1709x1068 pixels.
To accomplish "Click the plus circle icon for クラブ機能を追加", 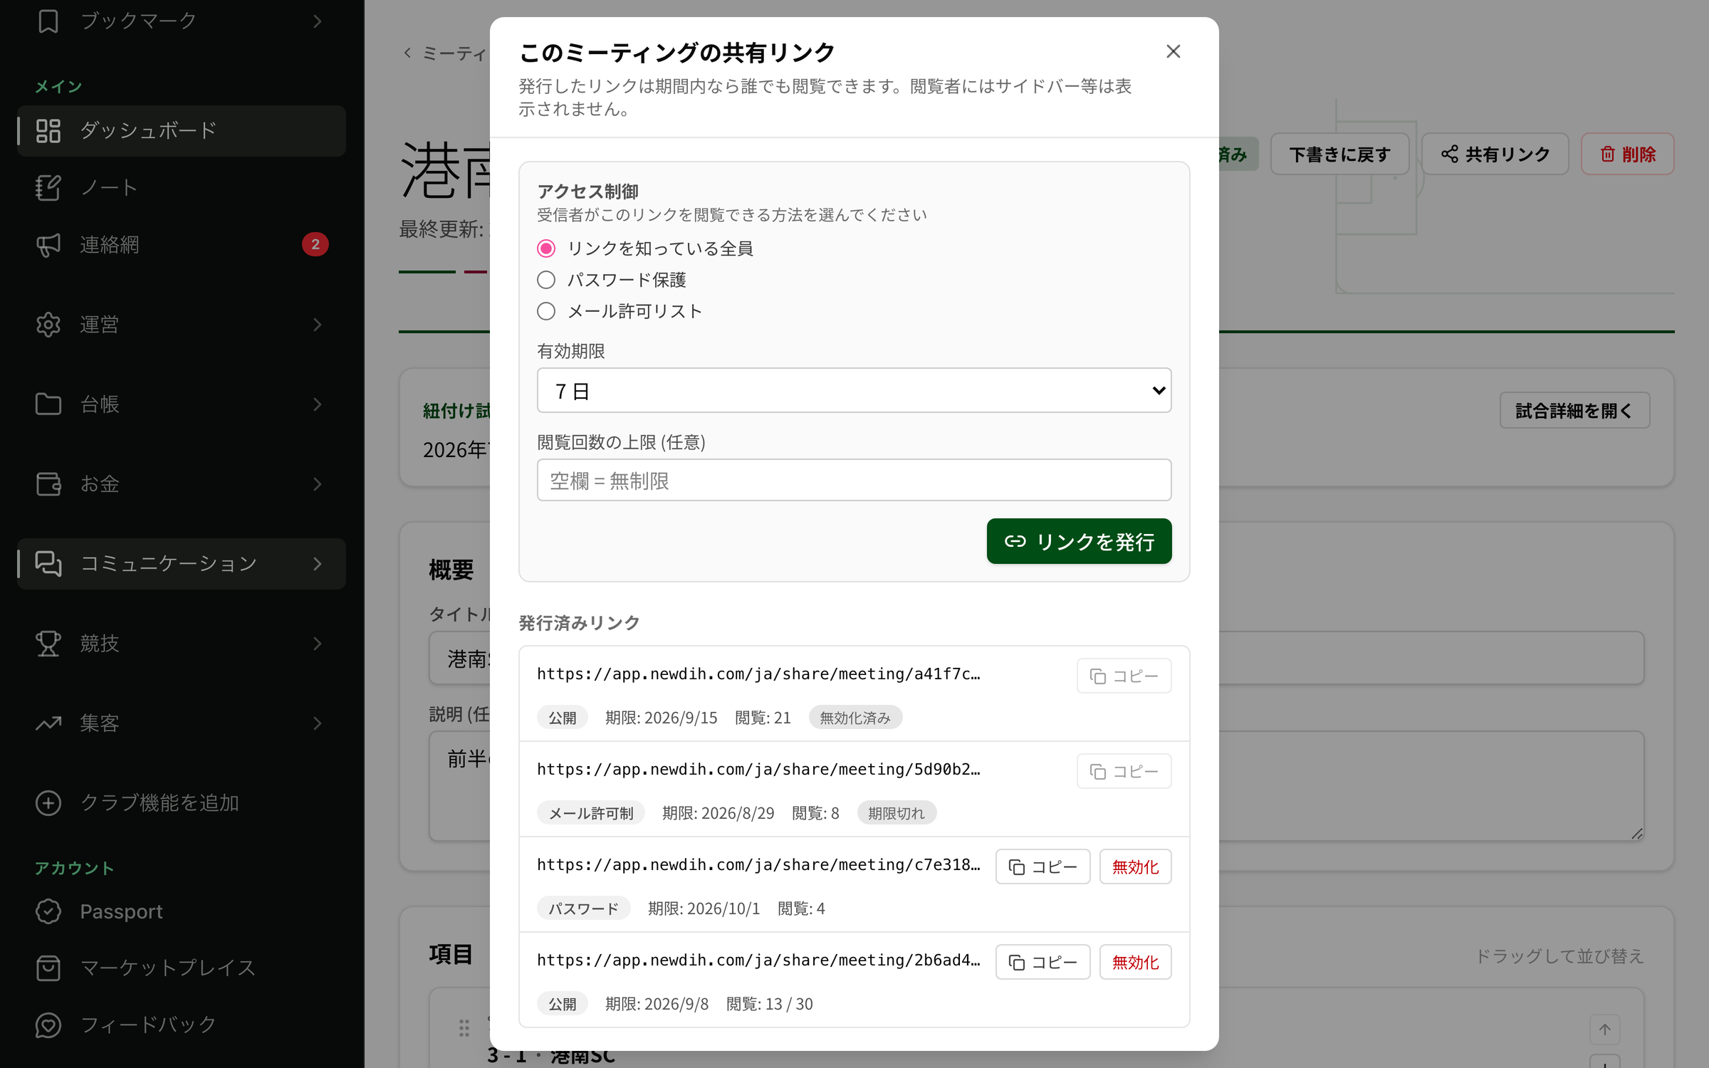I will point(48,803).
